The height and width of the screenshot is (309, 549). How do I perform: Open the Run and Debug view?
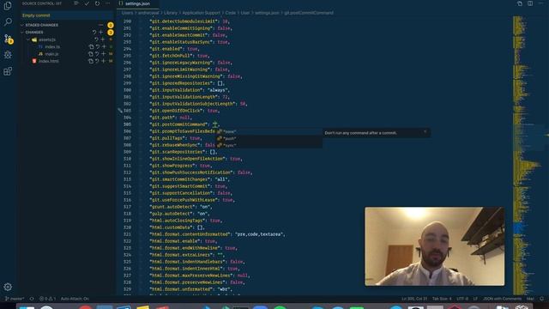pos(8,55)
